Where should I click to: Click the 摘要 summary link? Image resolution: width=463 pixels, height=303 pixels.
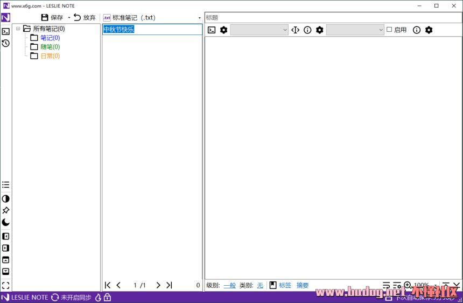tap(303, 285)
